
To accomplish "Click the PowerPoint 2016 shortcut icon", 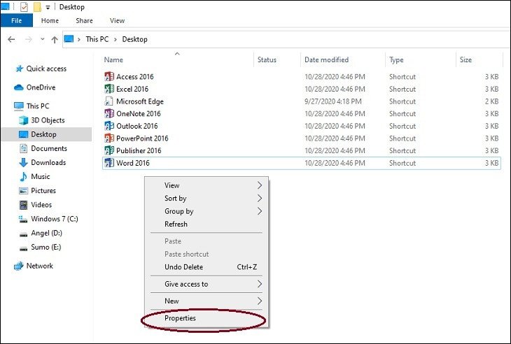I will (108, 138).
